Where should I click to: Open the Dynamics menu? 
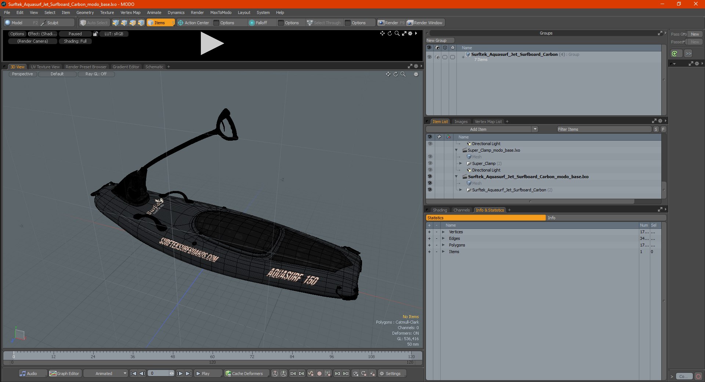176,12
